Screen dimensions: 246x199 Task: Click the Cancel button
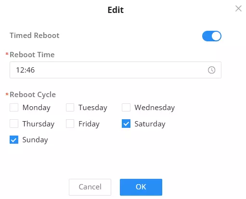pos(90,187)
